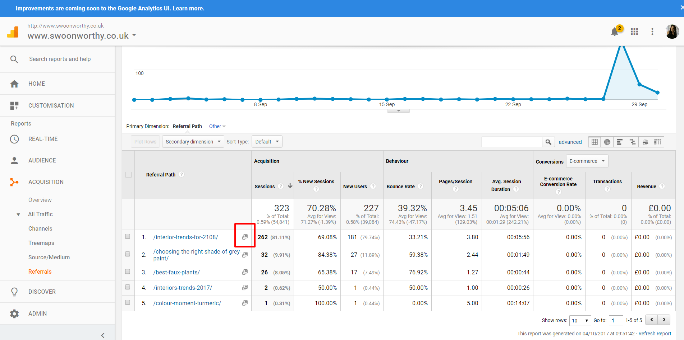684x340 pixels.
Task: Expand the E-commerce conversions dropdown
Action: pyautogui.click(x=587, y=161)
